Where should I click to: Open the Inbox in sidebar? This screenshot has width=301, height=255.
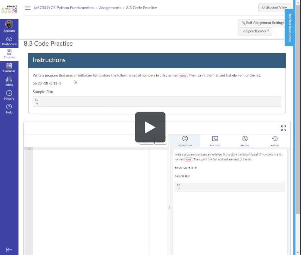9,81
